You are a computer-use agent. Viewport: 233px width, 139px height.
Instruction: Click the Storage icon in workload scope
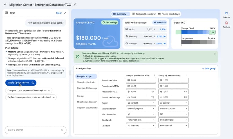coord(127,44)
